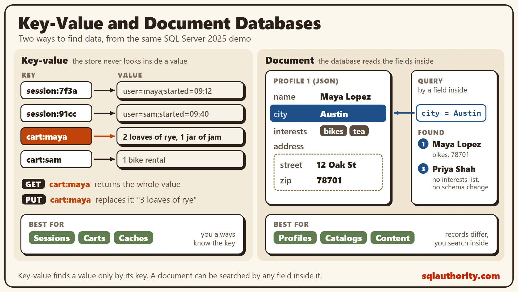Click the 'interests' field label
The image size is (518, 292).
coord(290,131)
